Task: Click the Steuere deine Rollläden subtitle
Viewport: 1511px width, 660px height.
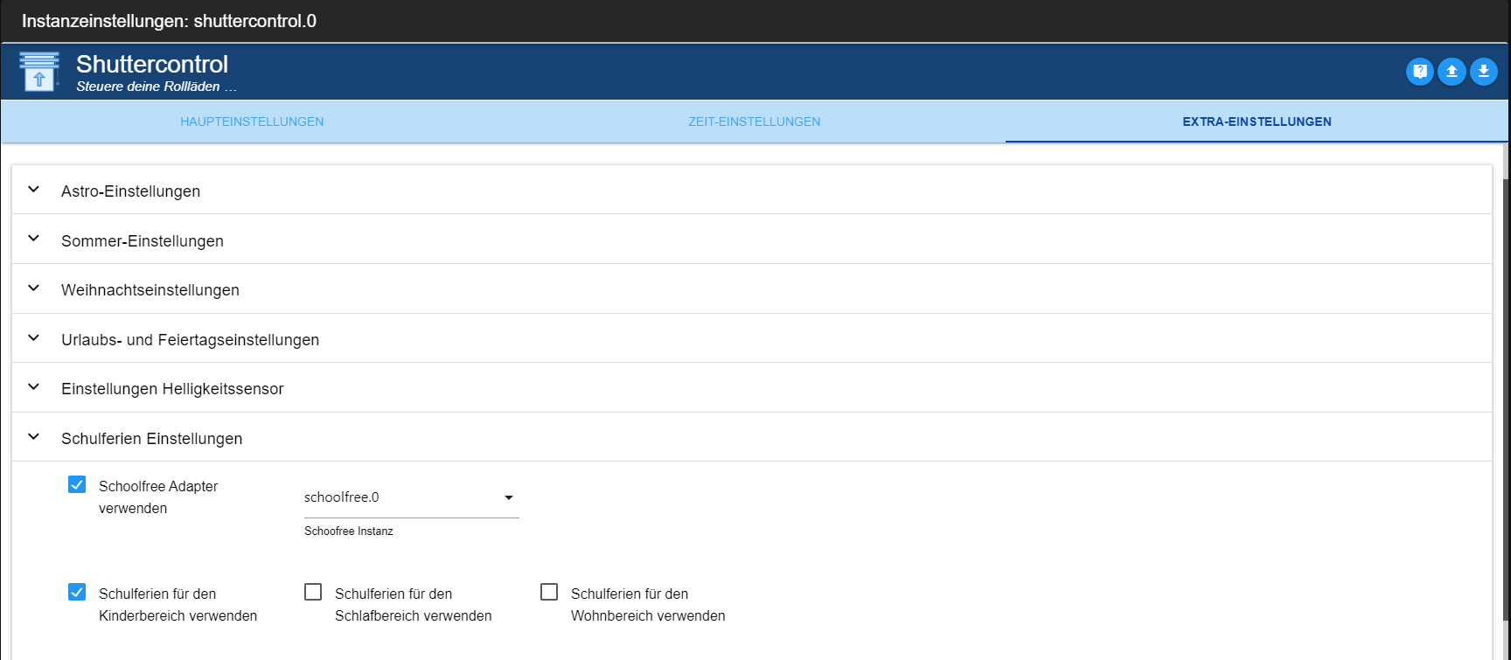Action: (156, 87)
